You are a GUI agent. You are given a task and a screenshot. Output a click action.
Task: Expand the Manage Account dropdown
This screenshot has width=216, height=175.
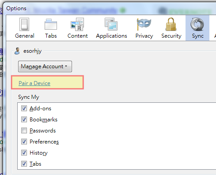point(45,66)
